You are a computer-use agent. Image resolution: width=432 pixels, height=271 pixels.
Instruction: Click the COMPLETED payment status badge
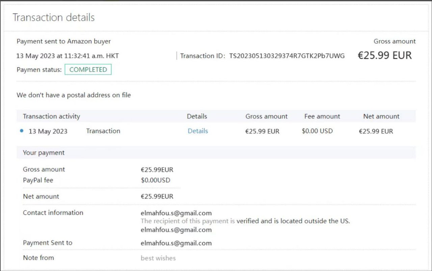click(88, 70)
